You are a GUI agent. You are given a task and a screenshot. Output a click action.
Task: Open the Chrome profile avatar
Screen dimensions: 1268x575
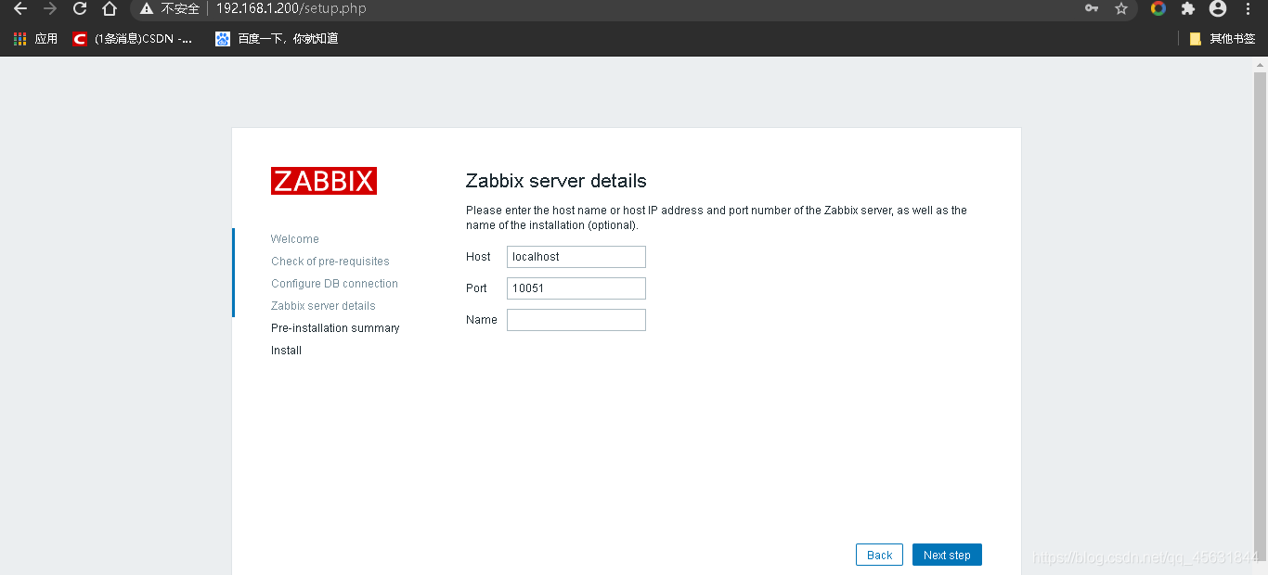click(x=1218, y=8)
